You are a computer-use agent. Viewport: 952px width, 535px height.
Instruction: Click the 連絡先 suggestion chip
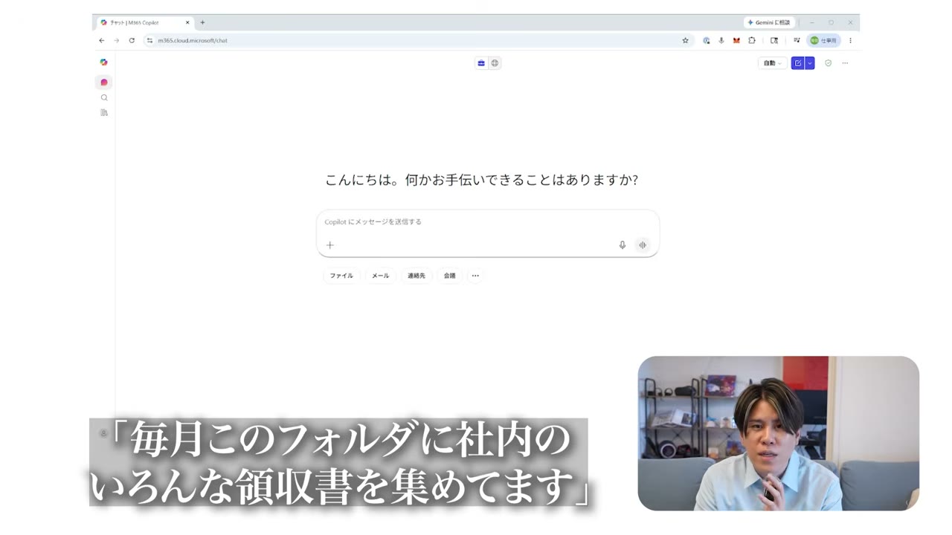pyautogui.click(x=416, y=276)
